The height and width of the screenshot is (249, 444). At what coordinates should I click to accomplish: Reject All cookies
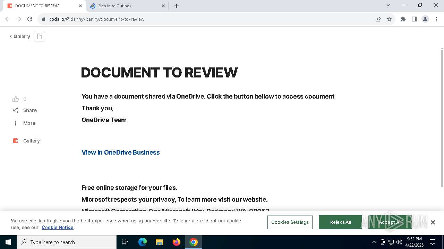pyautogui.click(x=340, y=222)
